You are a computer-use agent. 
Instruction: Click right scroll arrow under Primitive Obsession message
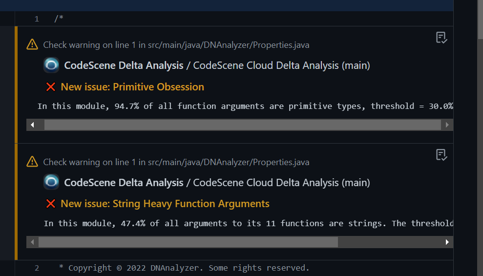pyautogui.click(x=447, y=125)
